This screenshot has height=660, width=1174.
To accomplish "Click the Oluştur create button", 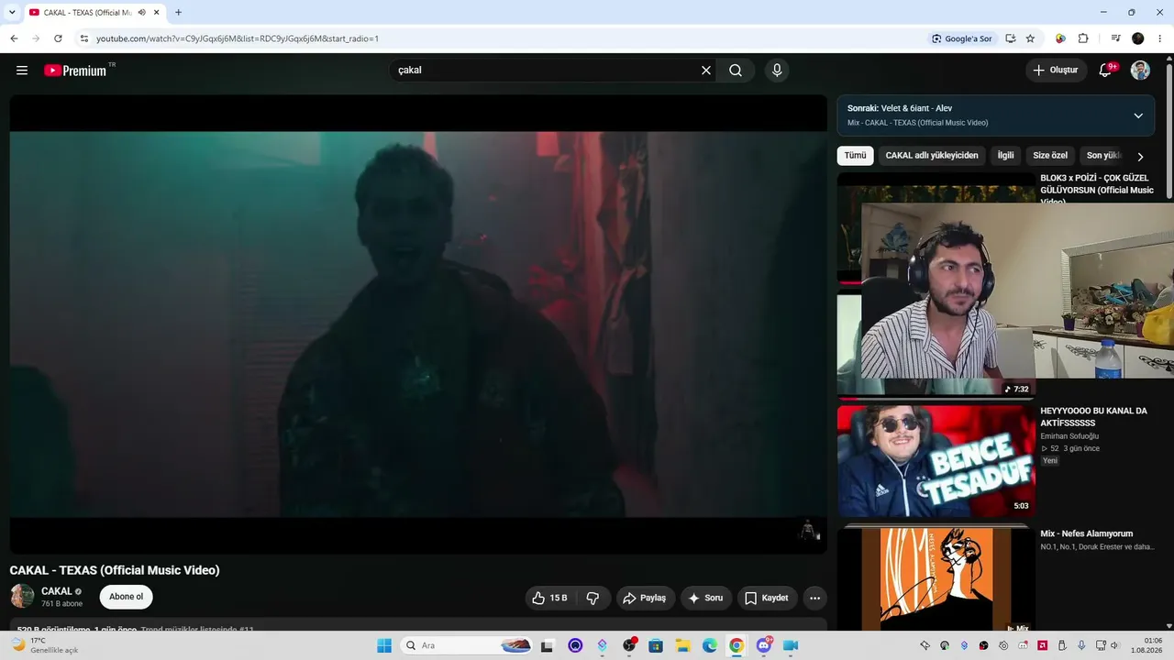I will [x=1056, y=71].
